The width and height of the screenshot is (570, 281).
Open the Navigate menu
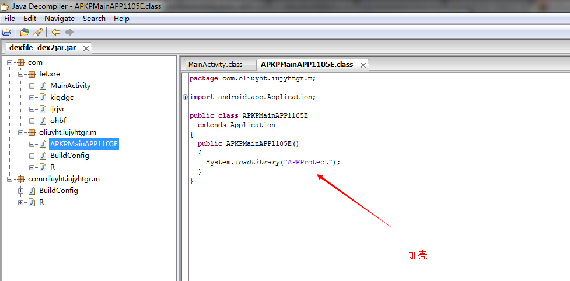[59, 18]
